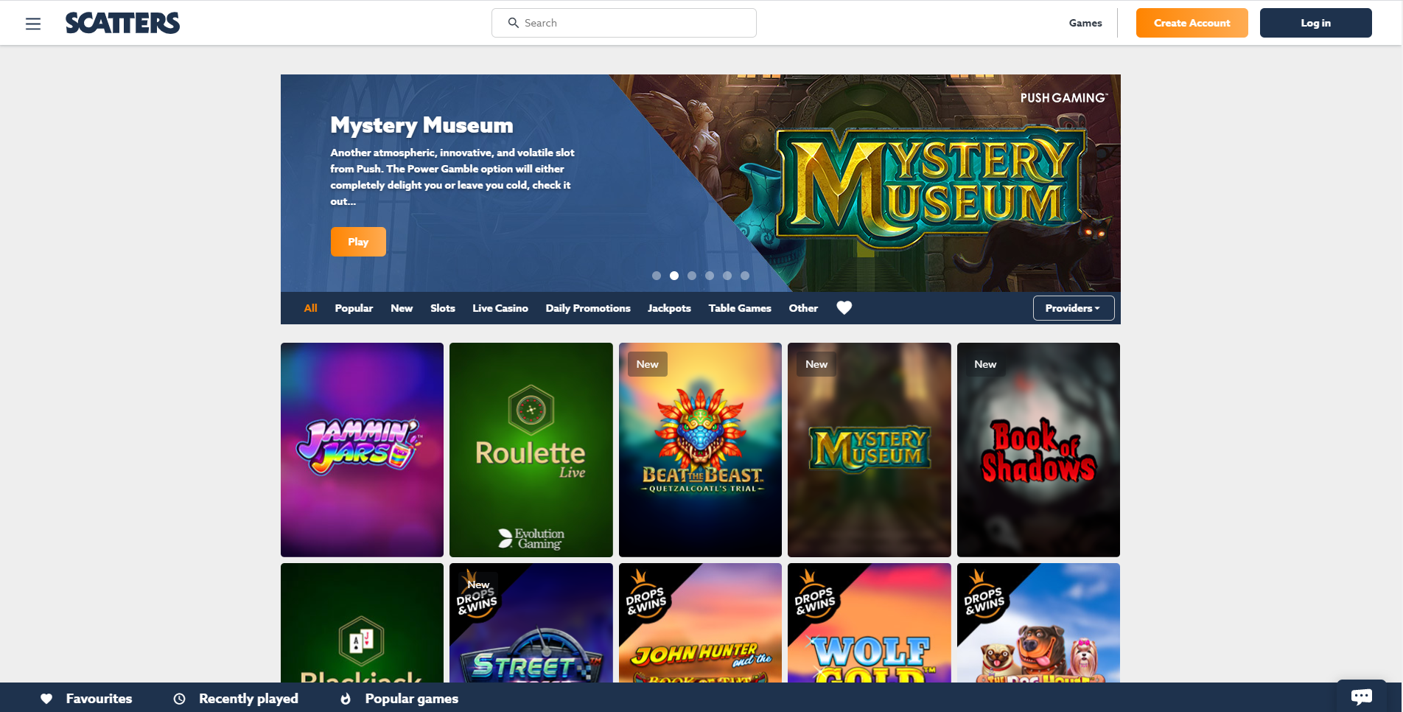Select the last carousel dot
This screenshot has width=1403, height=712.
click(745, 276)
